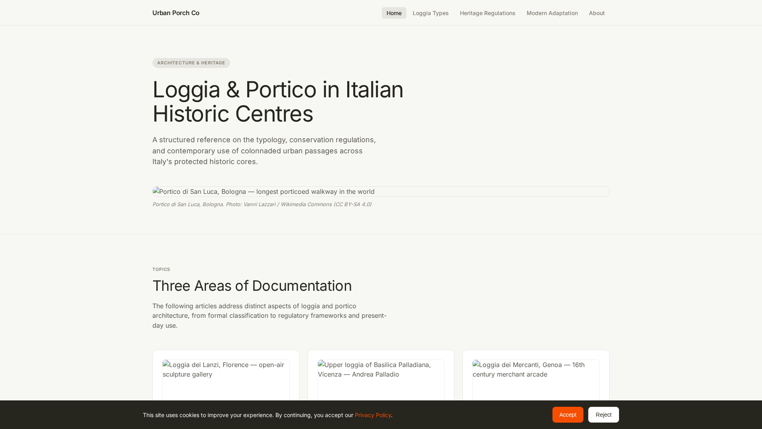Open the Loggia Types page

(431, 13)
